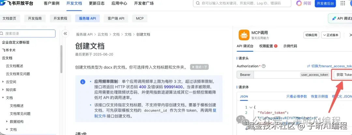
Task: Open the apps grid icon in header
Action: click(343, 3)
